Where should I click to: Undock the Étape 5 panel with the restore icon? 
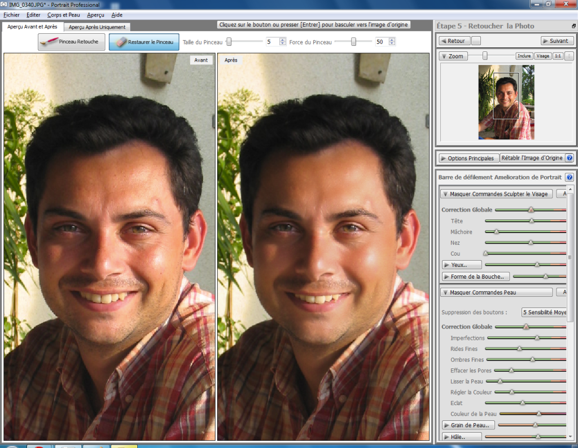point(573,27)
